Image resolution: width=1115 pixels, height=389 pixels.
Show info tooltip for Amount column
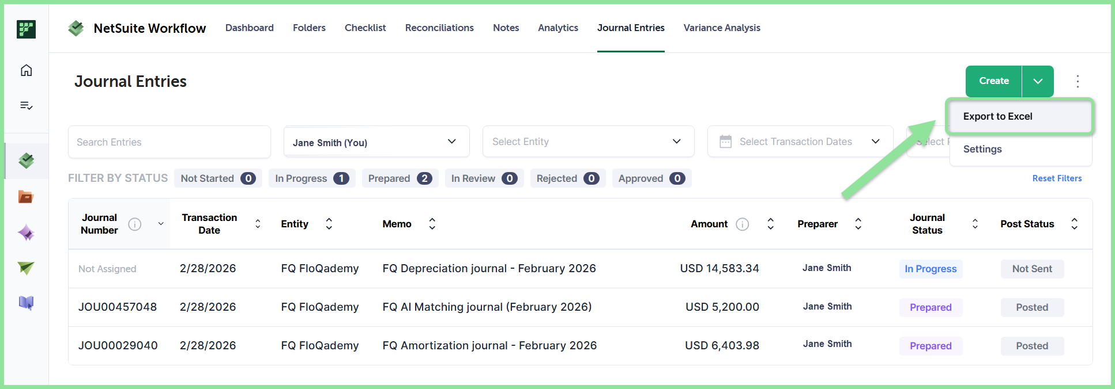[743, 224]
